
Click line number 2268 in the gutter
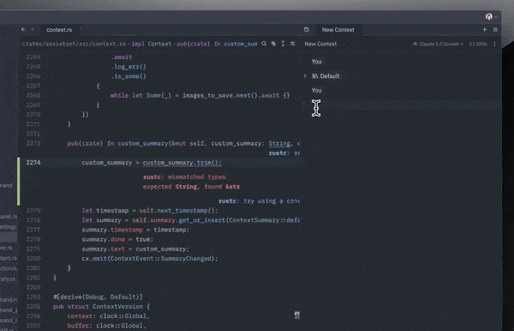pyautogui.click(x=33, y=95)
